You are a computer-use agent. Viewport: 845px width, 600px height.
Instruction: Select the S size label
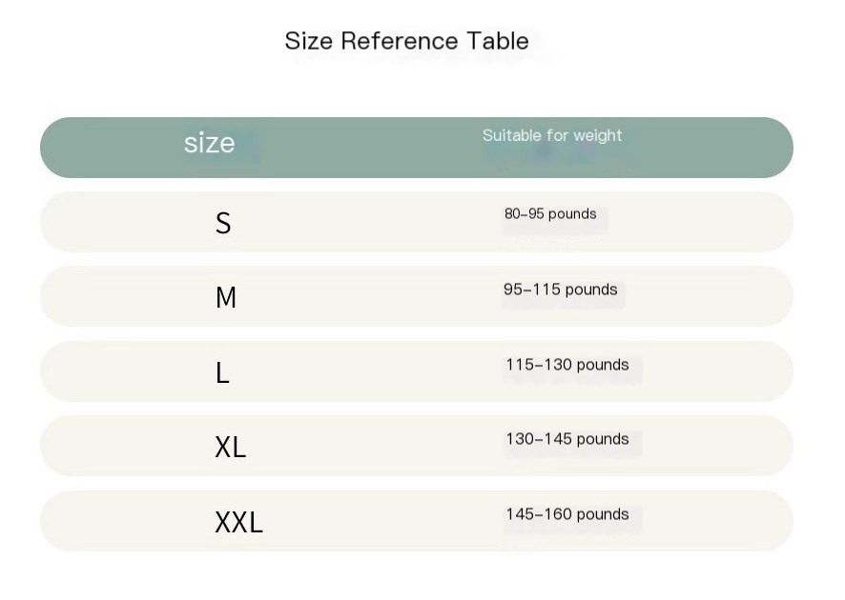click(x=223, y=223)
